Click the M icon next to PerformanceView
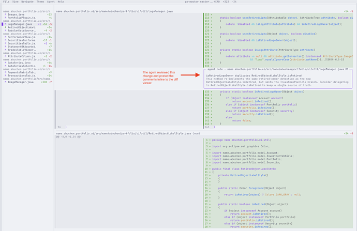Viewport: 357px width, 231px height. pyautogui.click(x=6, y=37)
